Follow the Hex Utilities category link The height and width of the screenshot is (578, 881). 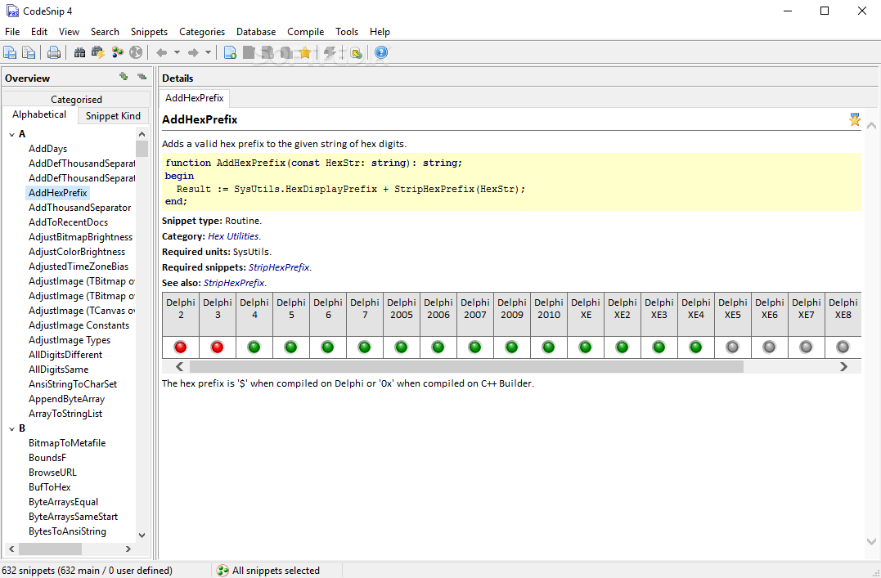[x=233, y=236]
